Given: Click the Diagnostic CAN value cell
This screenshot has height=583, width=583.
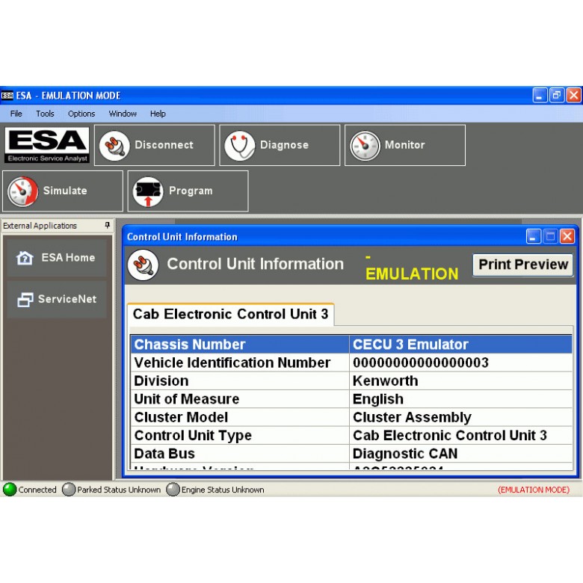Looking at the screenshot, I should (460, 454).
